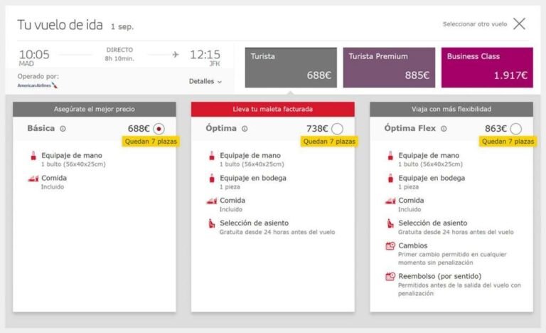Select the Business Class fare tab

pos(487,68)
